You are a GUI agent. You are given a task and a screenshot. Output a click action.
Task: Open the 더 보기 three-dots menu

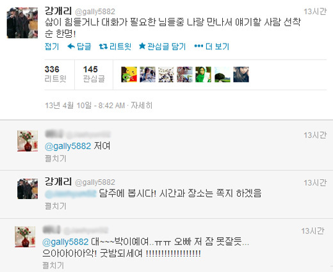tap(199, 46)
